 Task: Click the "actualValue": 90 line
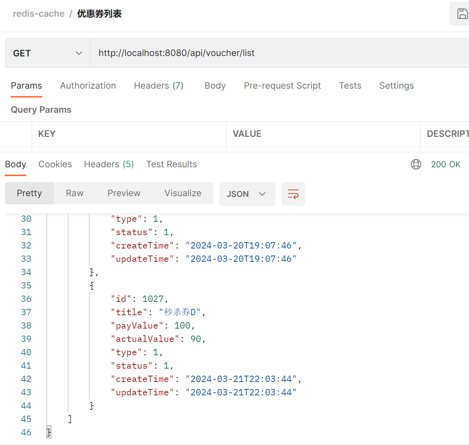pyautogui.click(x=158, y=339)
